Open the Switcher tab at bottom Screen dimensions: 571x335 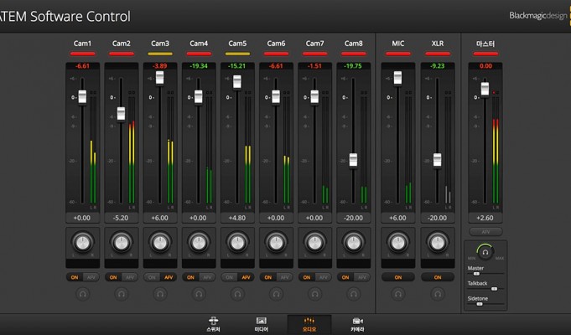(214, 324)
